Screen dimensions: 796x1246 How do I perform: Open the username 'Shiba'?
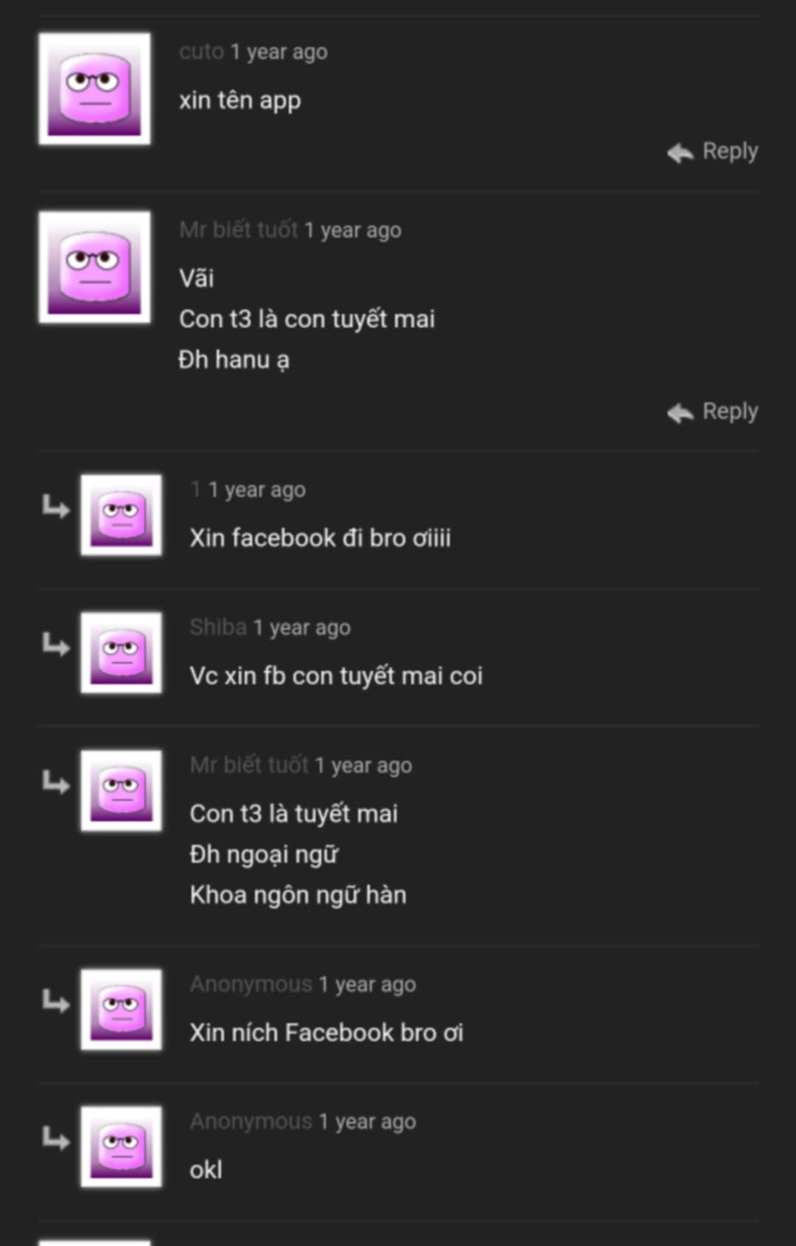point(218,627)
